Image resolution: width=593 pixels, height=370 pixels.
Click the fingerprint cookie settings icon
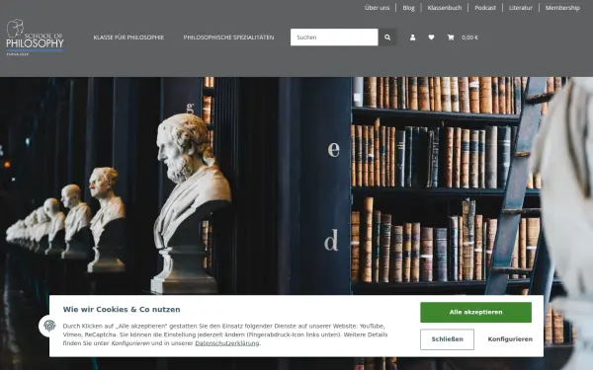pyautogui.click(x=49, y=326)
